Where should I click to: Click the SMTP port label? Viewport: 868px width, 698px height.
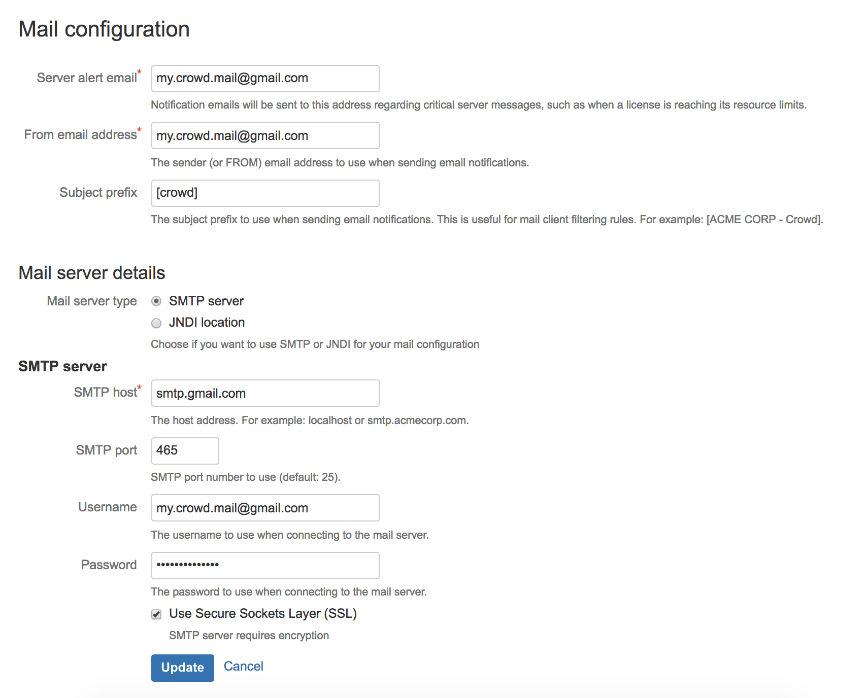[x=106, y=450]
